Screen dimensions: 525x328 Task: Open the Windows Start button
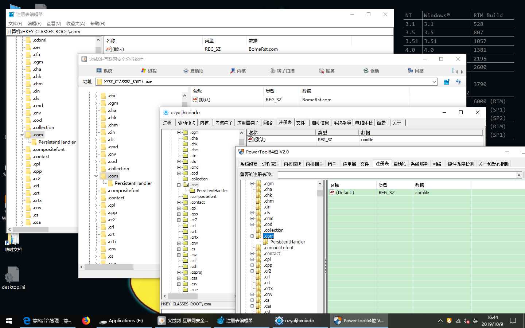(9, 321)
